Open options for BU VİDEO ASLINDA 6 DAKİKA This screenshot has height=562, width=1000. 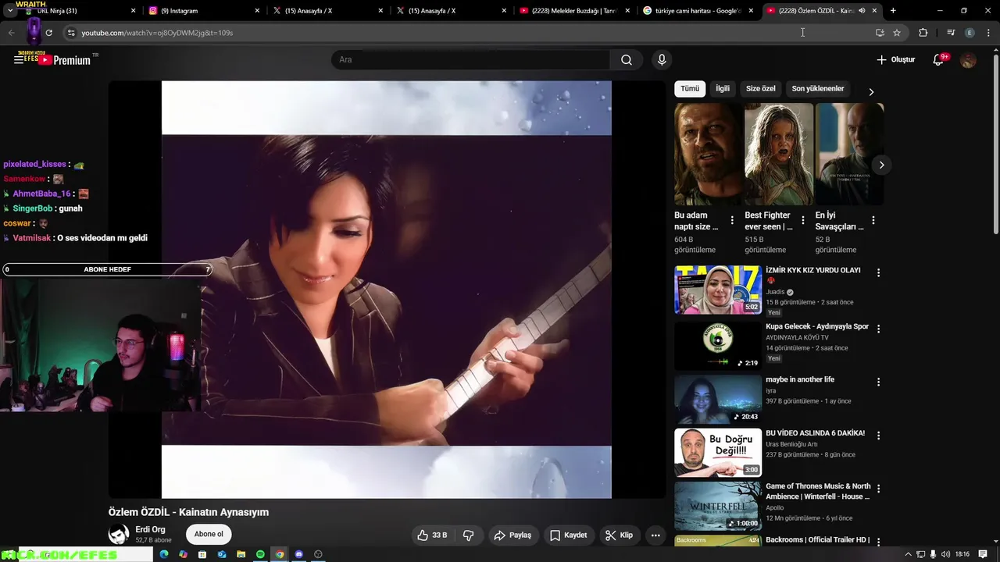[x=878, y=436]
